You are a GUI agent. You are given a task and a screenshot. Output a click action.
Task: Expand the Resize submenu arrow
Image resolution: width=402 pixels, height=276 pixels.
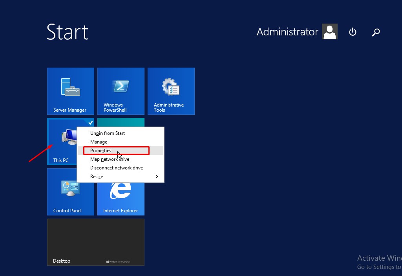[x=157, y=177]
